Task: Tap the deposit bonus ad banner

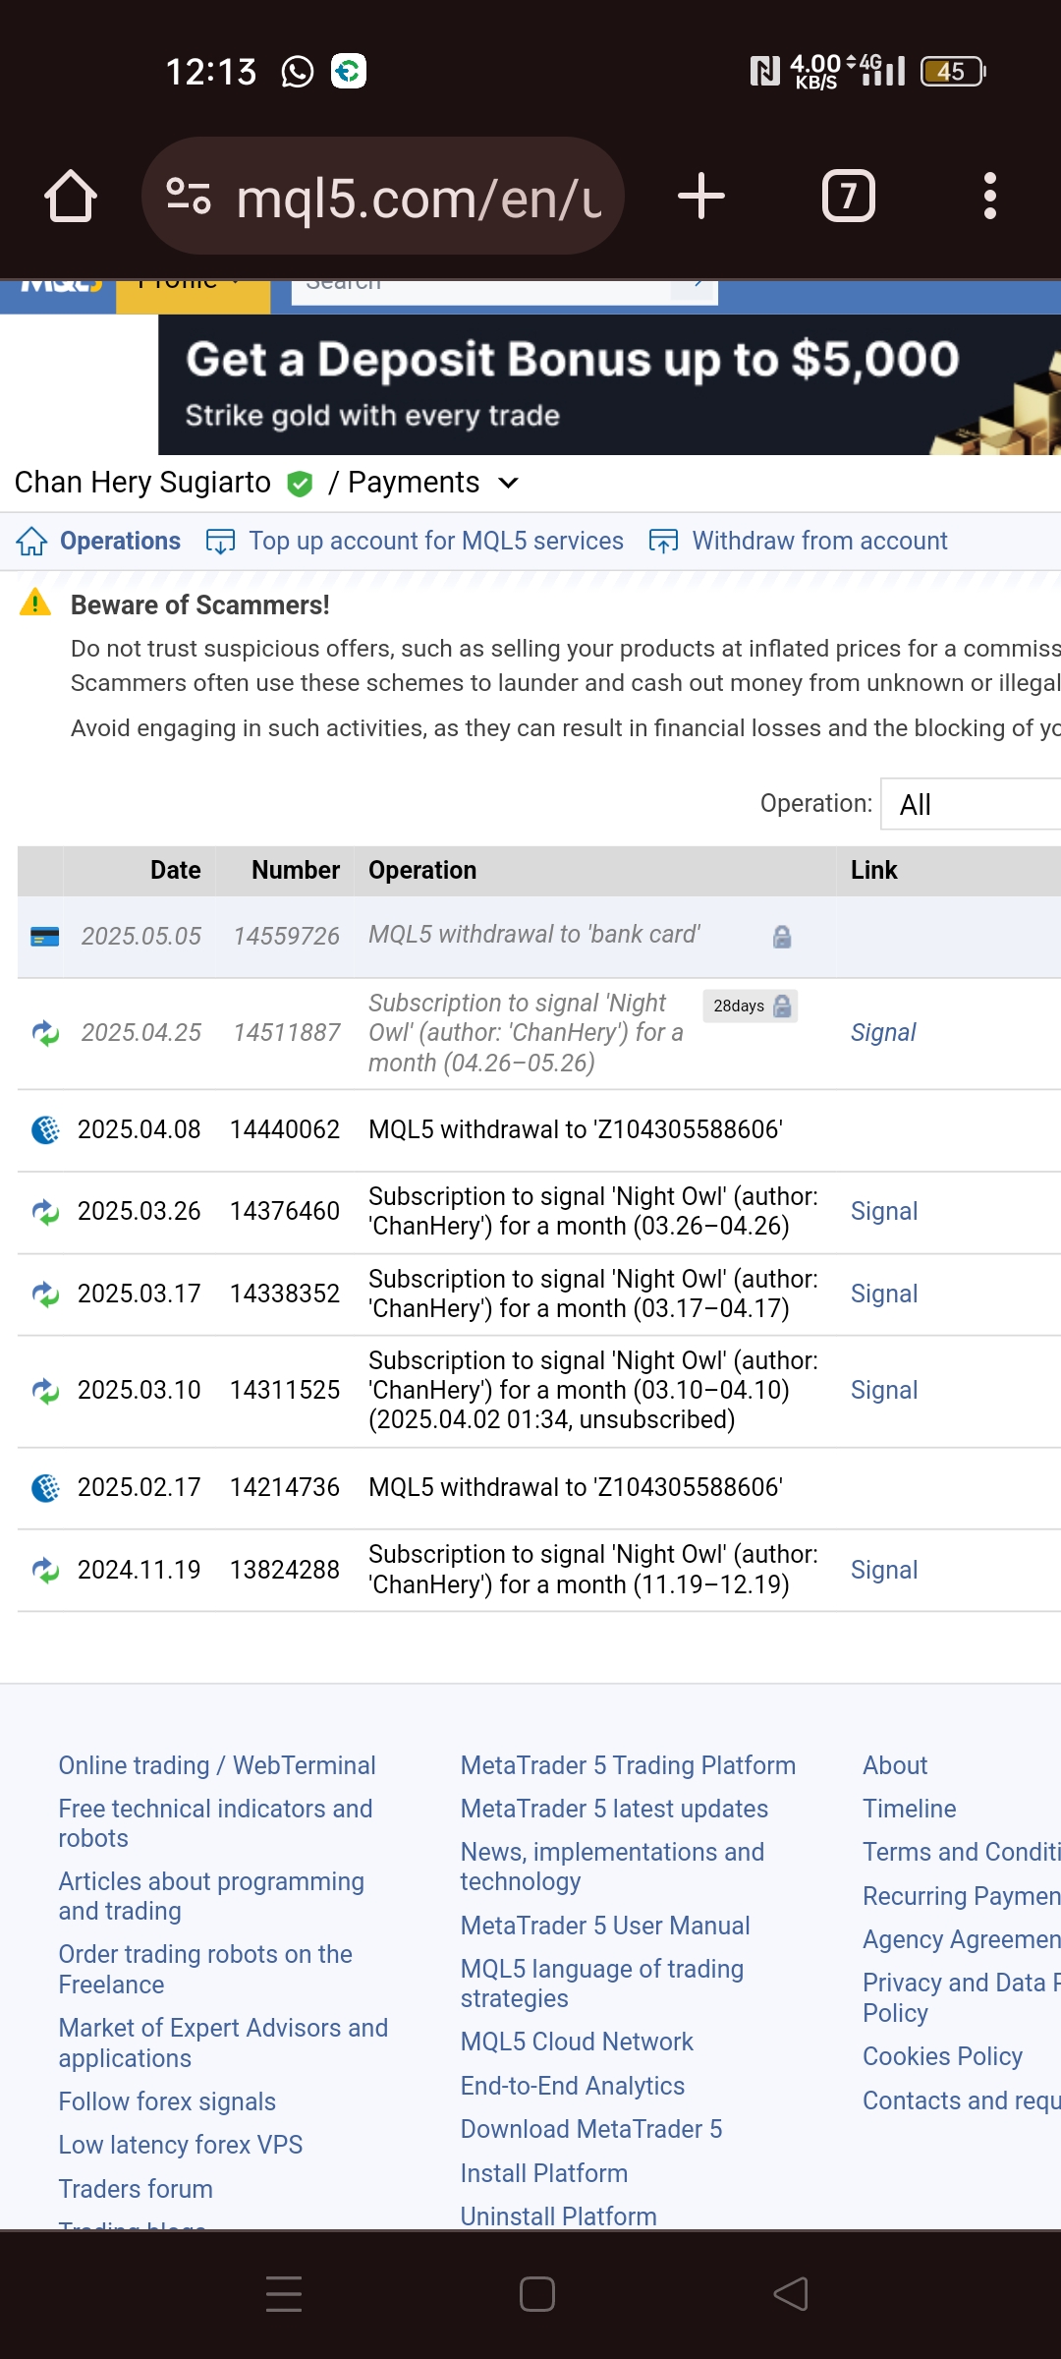Action: [x=609, y=384]
